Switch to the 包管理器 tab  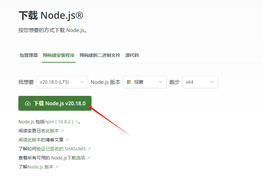point(29,55)
